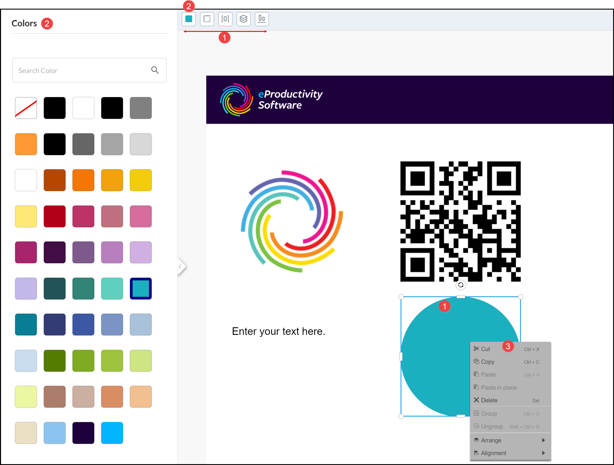
Task: Choose Copy from the context menu
Action: click(488, 362)
